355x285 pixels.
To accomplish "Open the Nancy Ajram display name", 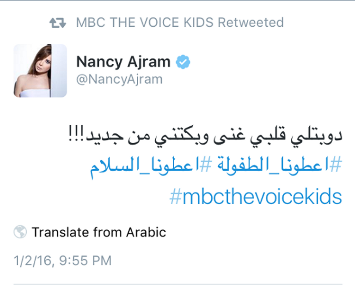I will point(123,62).
